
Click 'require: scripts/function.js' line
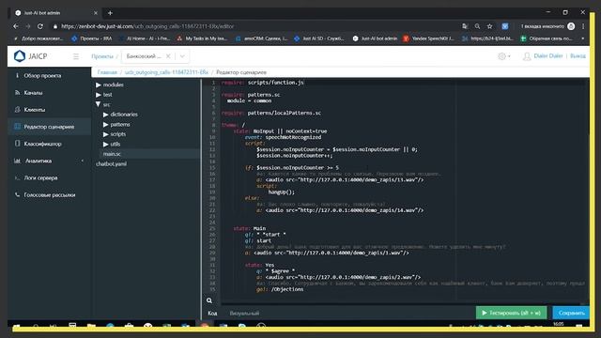click(263, 83)
